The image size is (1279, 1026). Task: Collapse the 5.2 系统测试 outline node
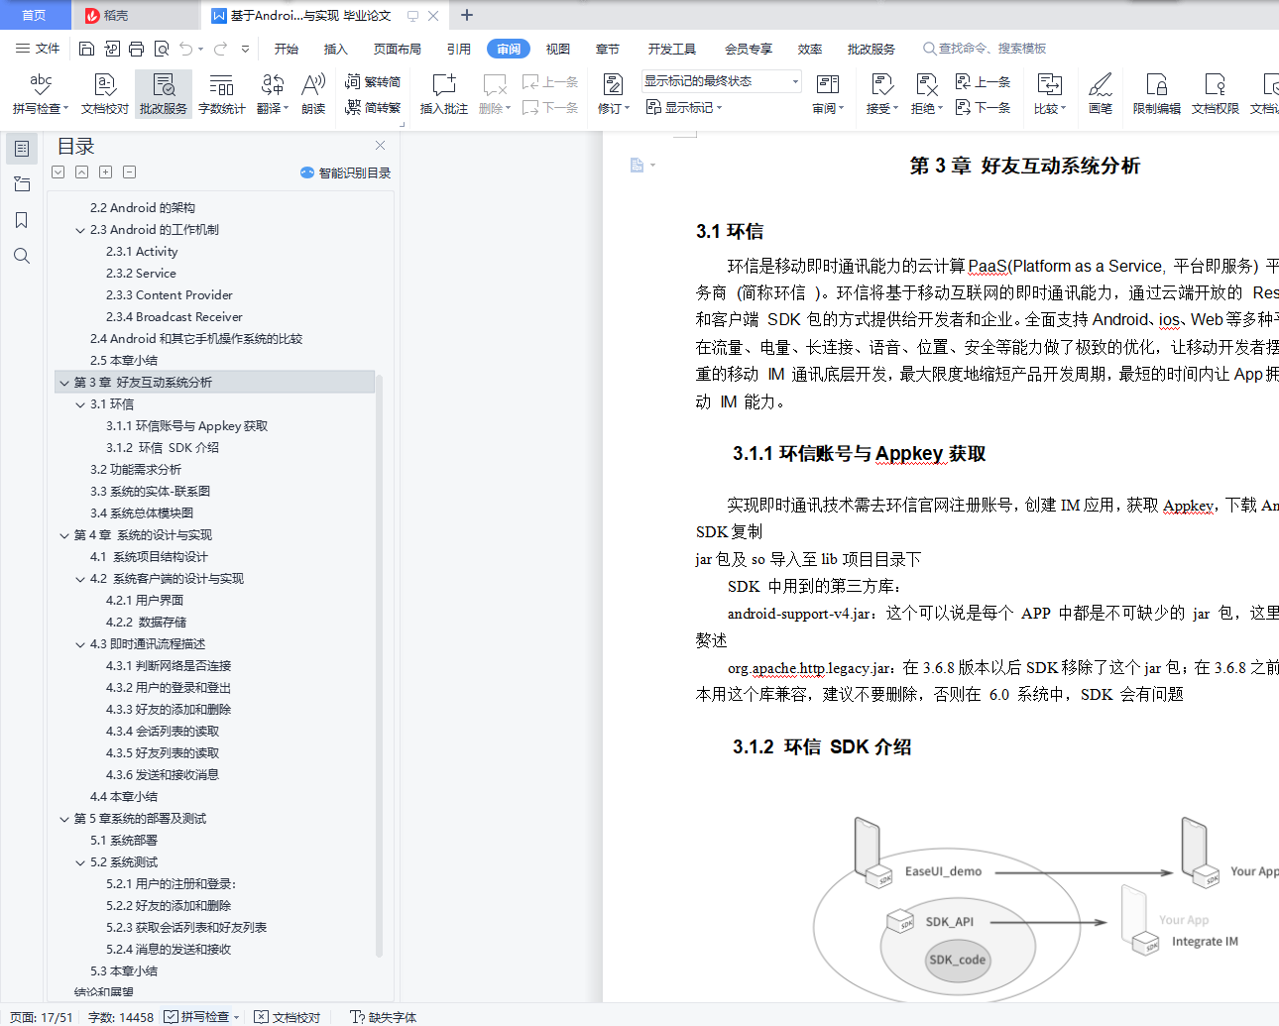point(80,862)
